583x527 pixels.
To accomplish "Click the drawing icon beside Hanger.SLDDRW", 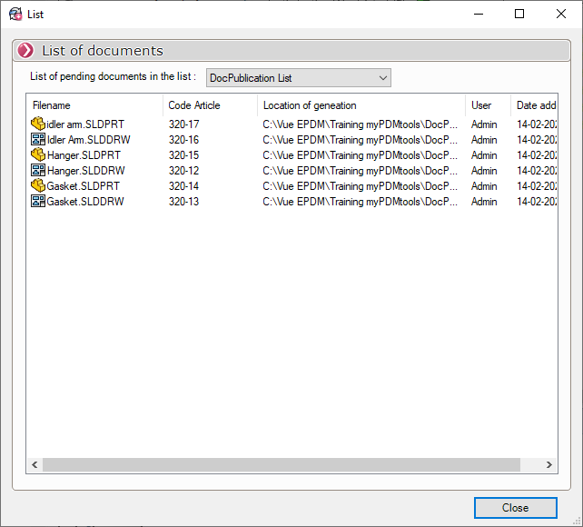I will coord(38,171).
